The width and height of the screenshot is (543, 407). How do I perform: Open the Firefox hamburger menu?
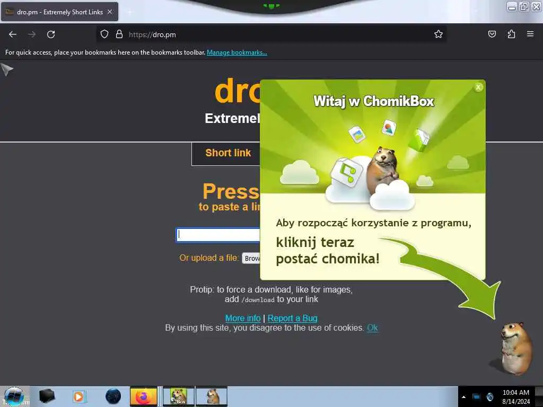[530, 34]
